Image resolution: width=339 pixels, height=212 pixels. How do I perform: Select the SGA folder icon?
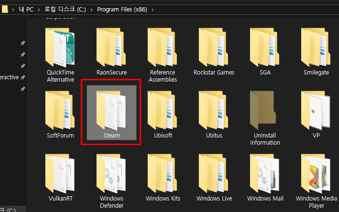265,47
